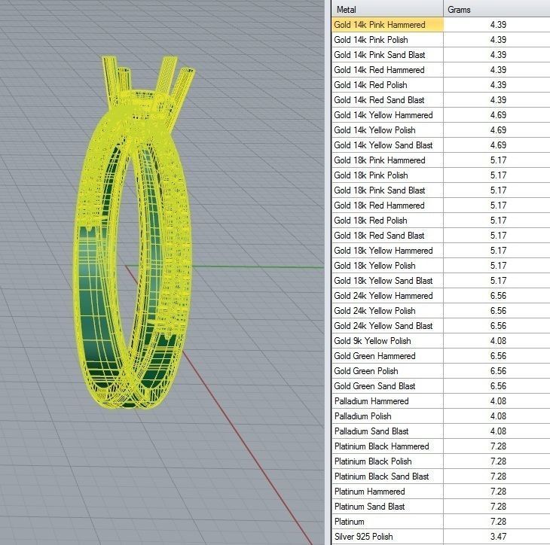The image size is (550, 545).
Task: Select the Gold 18k Pink Hammered row
Action: point(441,160)
